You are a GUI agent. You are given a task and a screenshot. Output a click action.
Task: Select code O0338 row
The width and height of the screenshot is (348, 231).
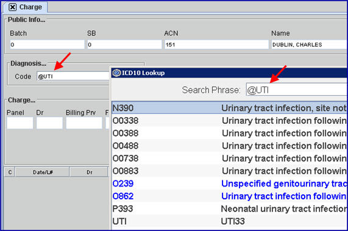point(230,121)
